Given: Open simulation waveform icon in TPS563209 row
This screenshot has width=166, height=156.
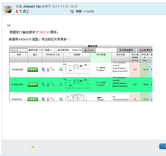Looking at the screenshot, I should (52, 69).
